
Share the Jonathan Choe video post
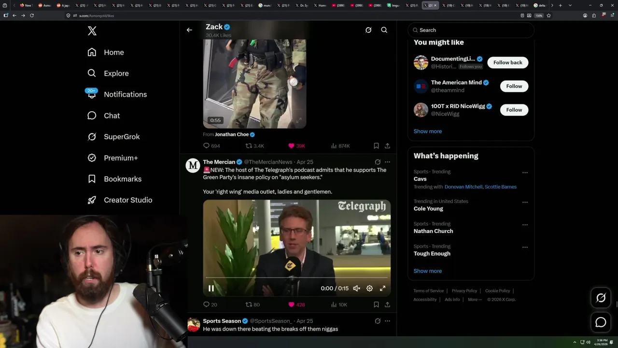(387, 145)
